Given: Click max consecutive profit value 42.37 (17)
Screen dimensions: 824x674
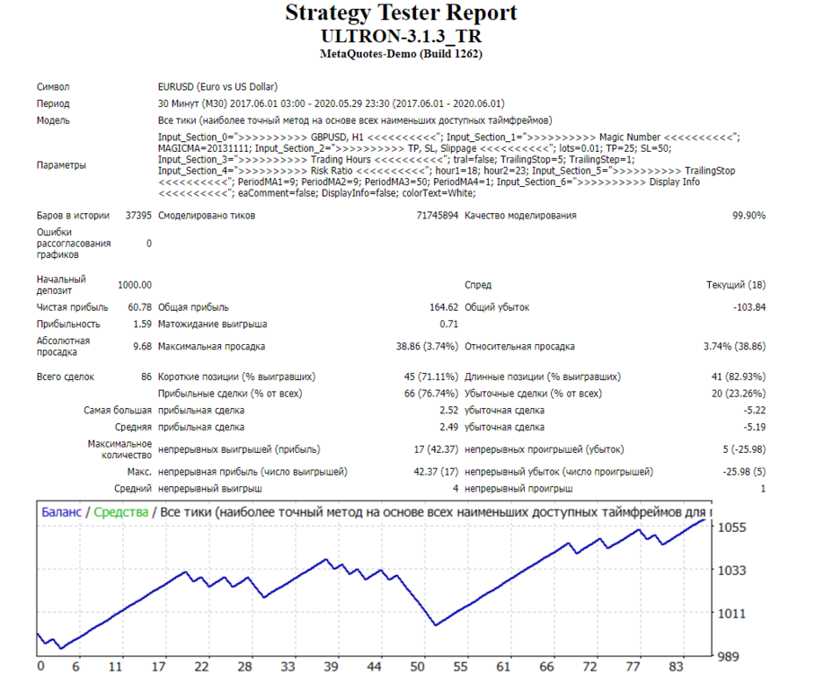Looking at the screenshot, I should [436, 472].
